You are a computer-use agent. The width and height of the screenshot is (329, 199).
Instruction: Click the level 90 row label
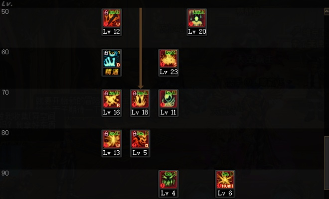point(5,174)
